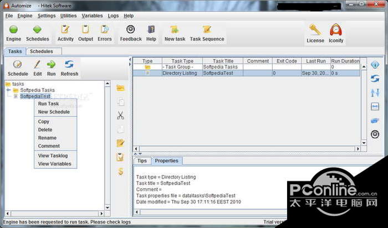The width and height of the screenshot is (388, 228).
Task: Click the copy pages icon below folder
Action: (120, 102)
